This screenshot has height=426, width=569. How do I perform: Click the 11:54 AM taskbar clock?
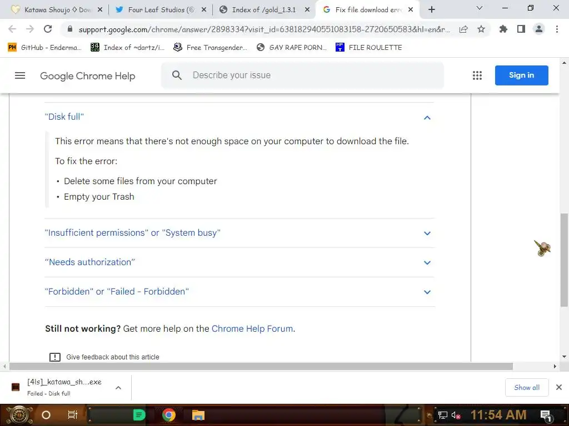498,415
